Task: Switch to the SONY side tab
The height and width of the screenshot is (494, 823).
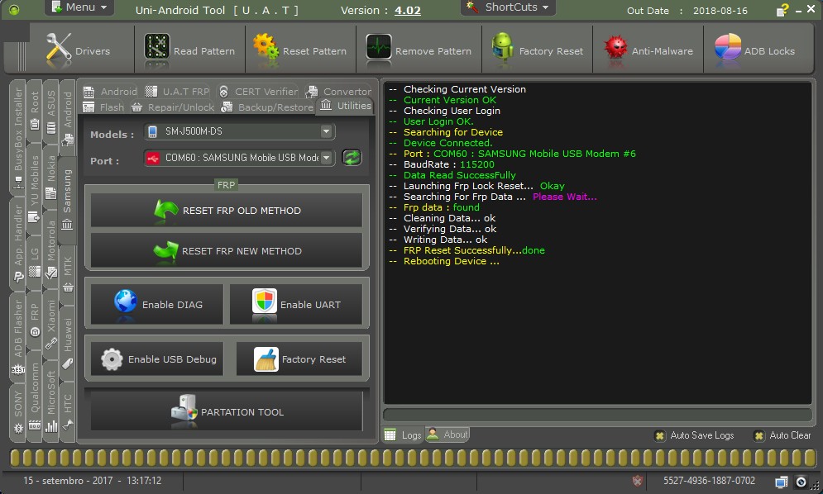Action: point(18,411)
